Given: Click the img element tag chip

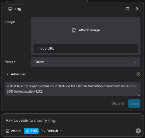Looking at the screenshot, I should (x=15, y=9).
